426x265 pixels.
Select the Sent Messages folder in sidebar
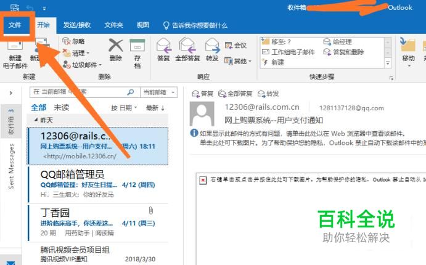(11, 166)
